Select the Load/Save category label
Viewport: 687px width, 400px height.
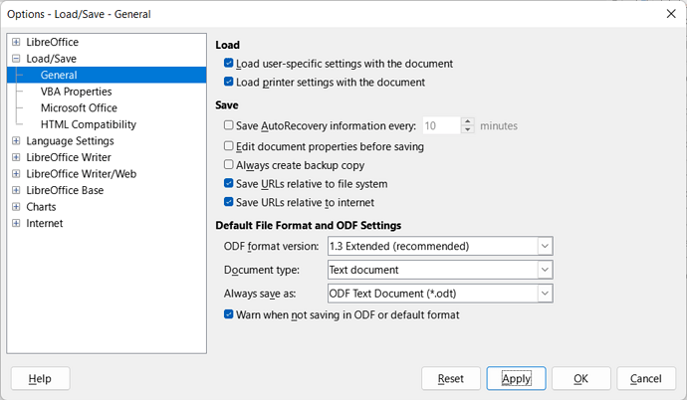pos(51,59)
